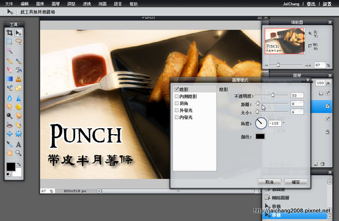
Task: Select the Clone Stamp tool
Action: 19,79
